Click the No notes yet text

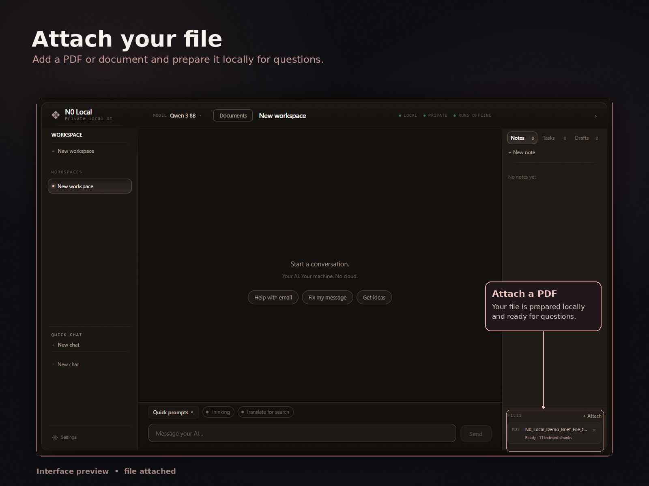click(522, 177)
